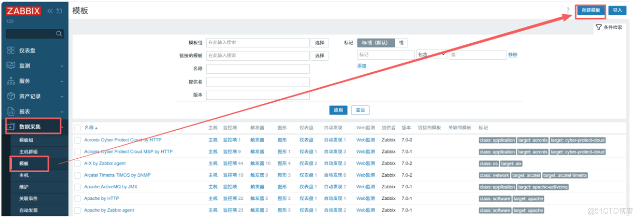Screen dimensions: 639x220
Task: Check the Apache by Zabbix agent row
Action: tap(77, 210)
